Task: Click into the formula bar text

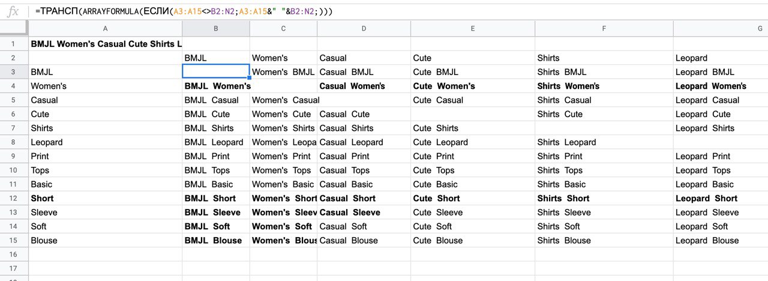Action: [x=184, y=11]
